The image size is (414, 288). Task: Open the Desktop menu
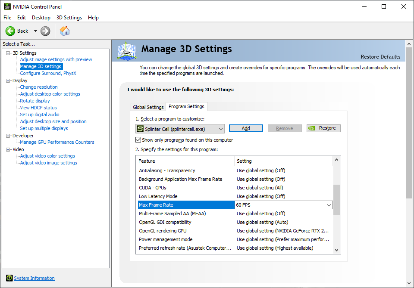coord(41,18)
